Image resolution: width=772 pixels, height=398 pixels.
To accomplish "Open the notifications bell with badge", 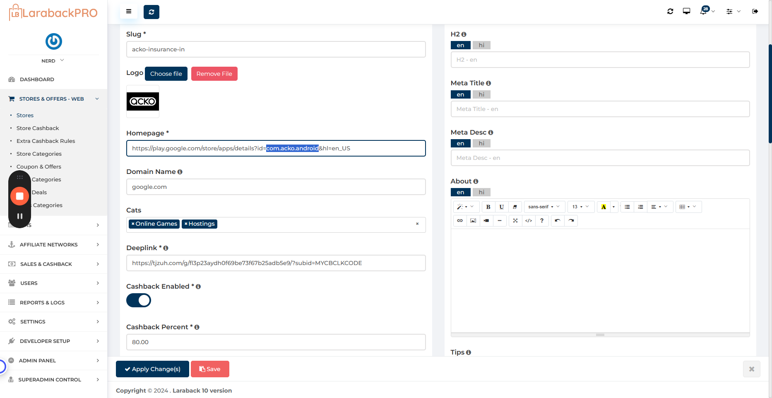I will tap(707, 11).
